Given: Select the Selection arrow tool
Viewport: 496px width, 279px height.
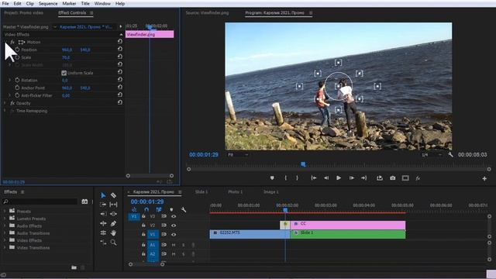Looking at the screenshot, I should [103, 195].
